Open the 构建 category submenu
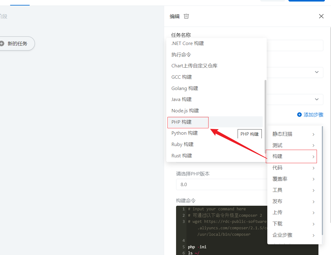The height and width of the screenshot is (255, 331). click(293, 156)
